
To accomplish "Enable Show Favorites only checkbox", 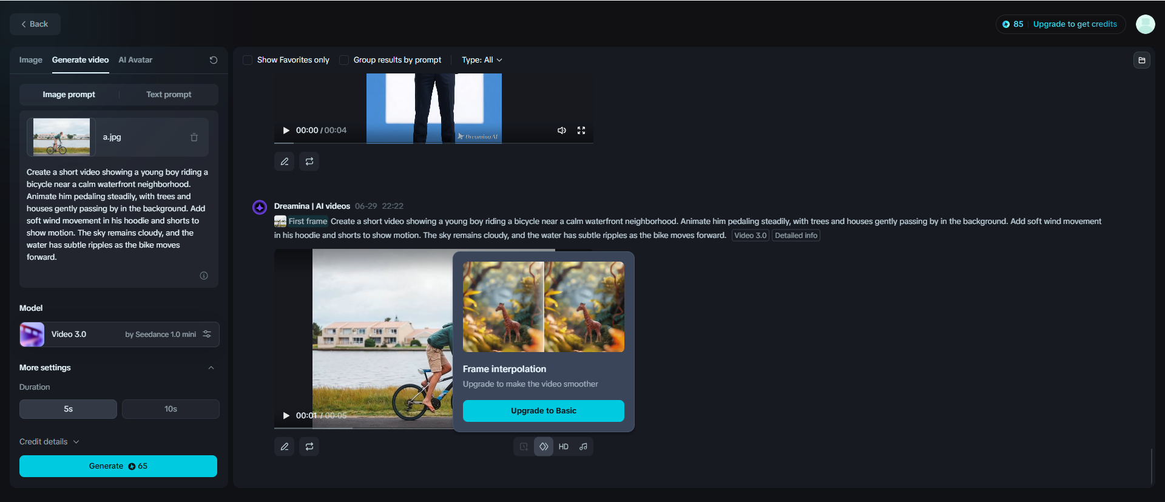I will tap(248, 60).
